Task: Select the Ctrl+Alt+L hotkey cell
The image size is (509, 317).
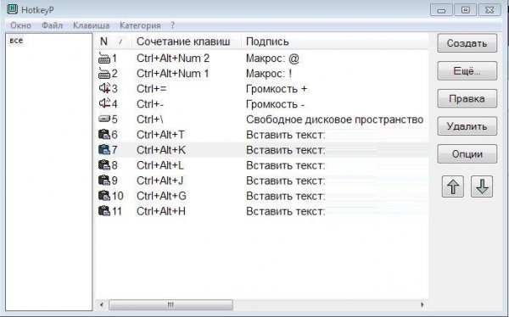Action: [x=160, y=165]
